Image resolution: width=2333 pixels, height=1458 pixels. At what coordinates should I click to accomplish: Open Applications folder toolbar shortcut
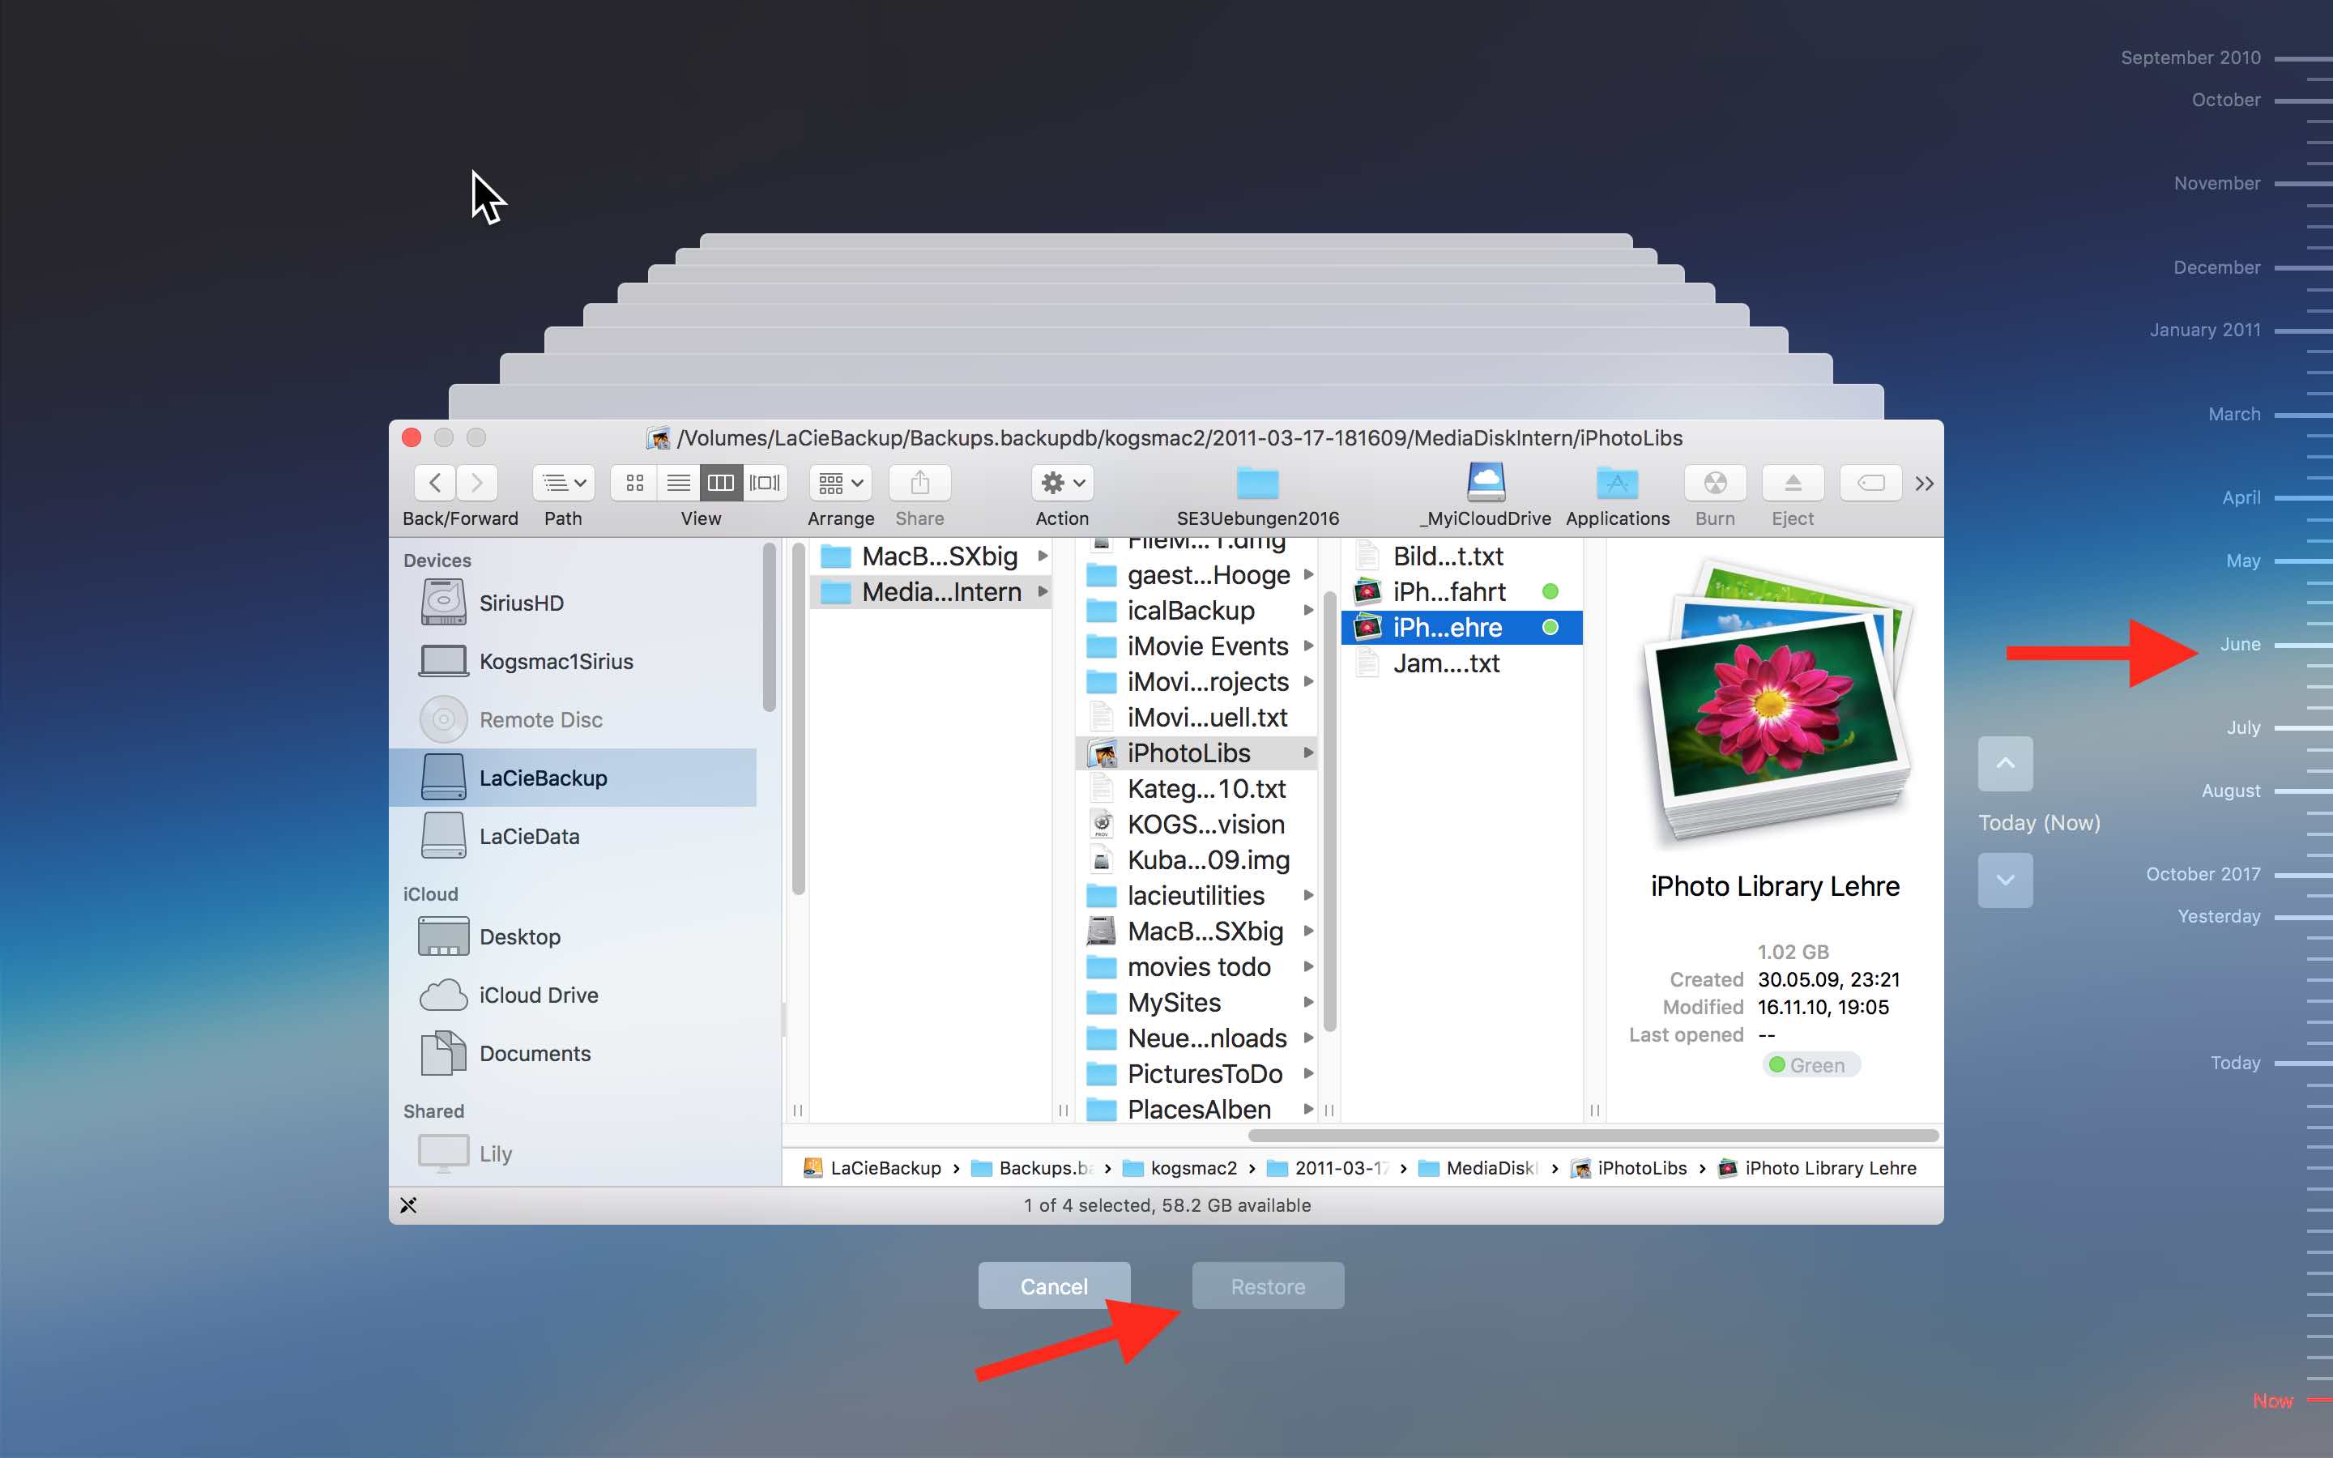coord(1617,482)
